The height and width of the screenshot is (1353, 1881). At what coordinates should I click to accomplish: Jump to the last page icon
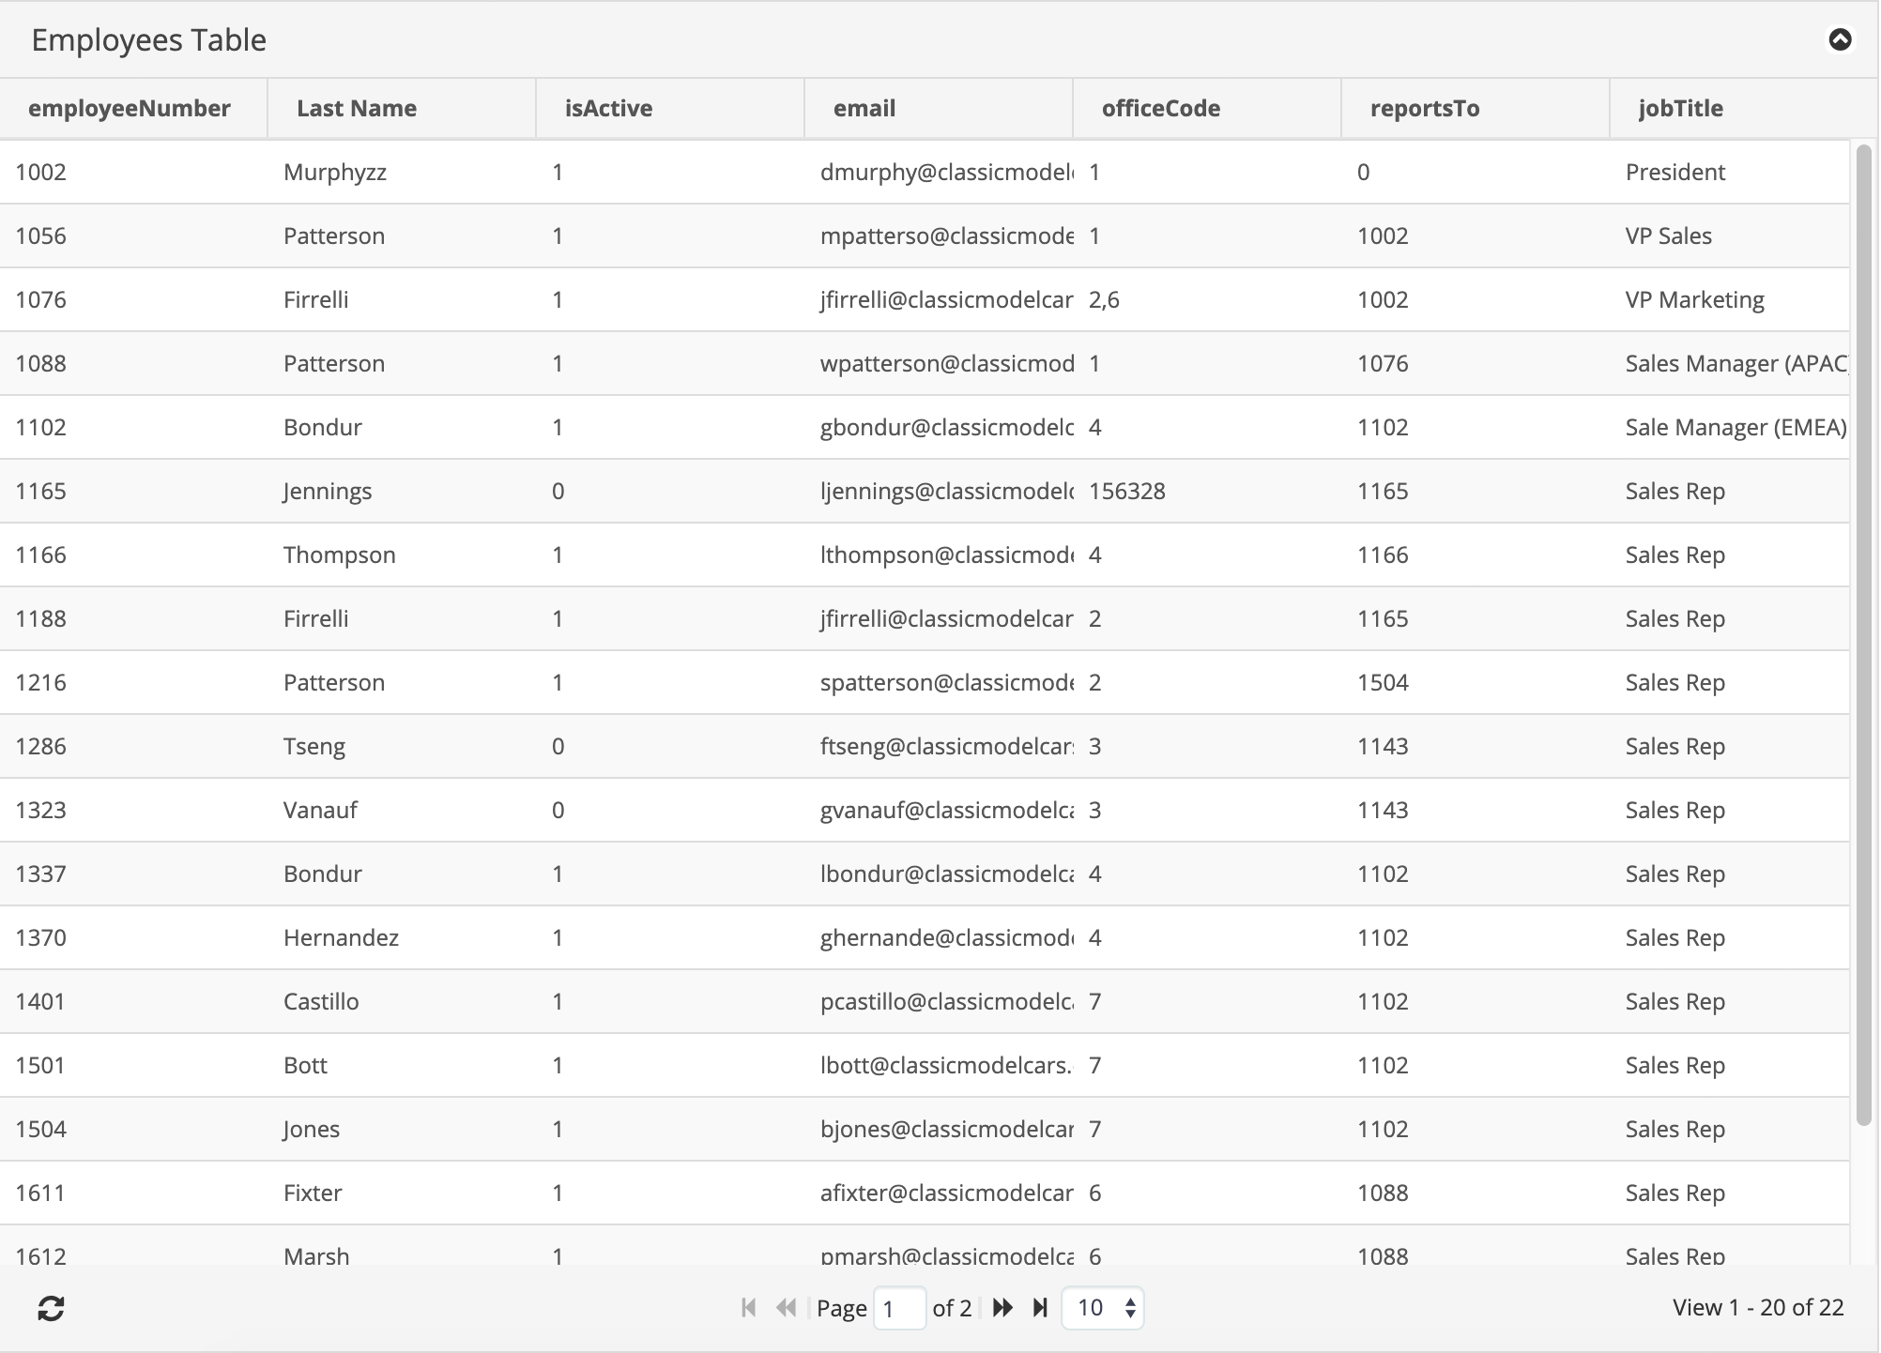point(1040,1308)
